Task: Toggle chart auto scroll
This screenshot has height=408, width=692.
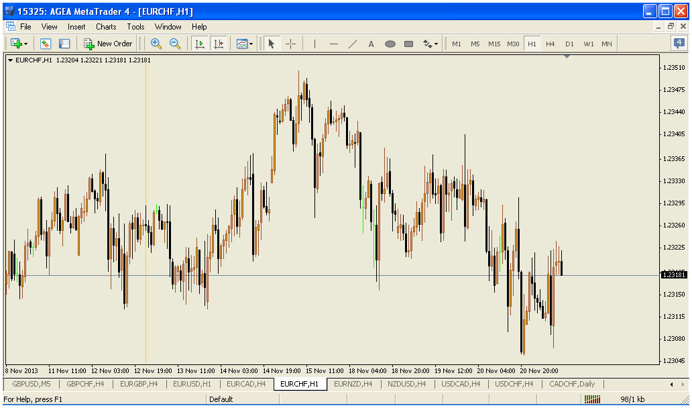Action: pyautogui.click(x=199, y=44)
